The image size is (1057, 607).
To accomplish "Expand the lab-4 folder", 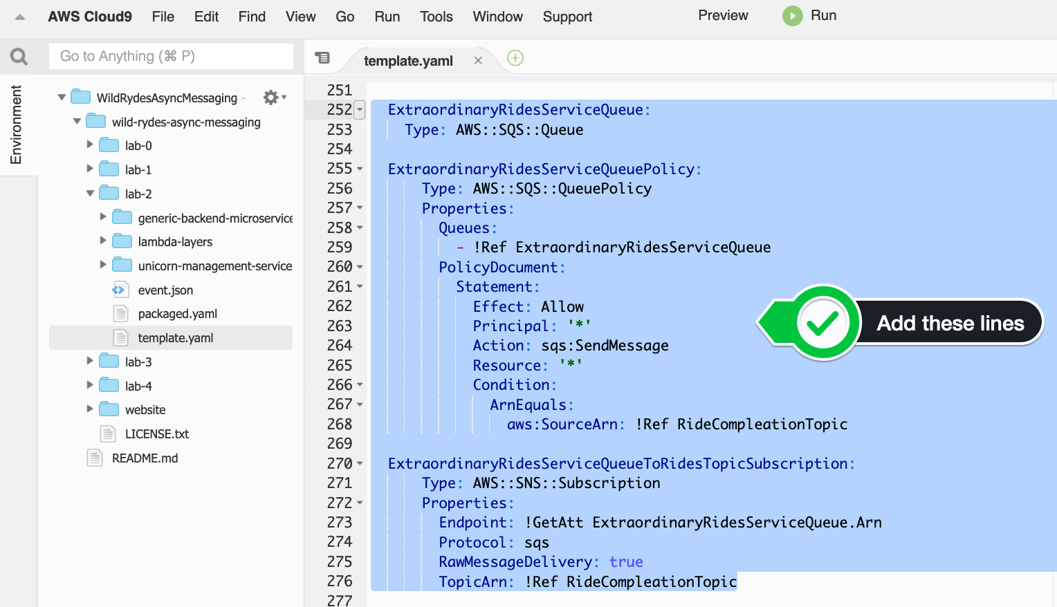I will point(89,385).
